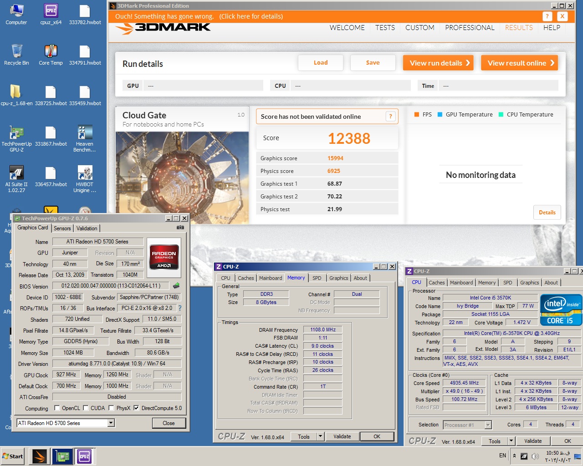This screenshot has width=583, height=466.
Task: Open the TESTS menu in 3DMark
Action: [x=385, y=28]
